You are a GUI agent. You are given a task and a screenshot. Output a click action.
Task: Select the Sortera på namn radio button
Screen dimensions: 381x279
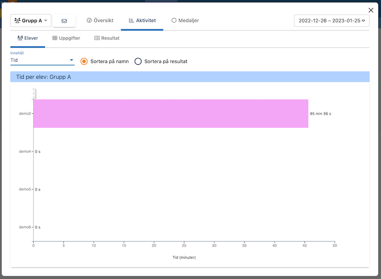pyautogui.click(x=84, y=61)
